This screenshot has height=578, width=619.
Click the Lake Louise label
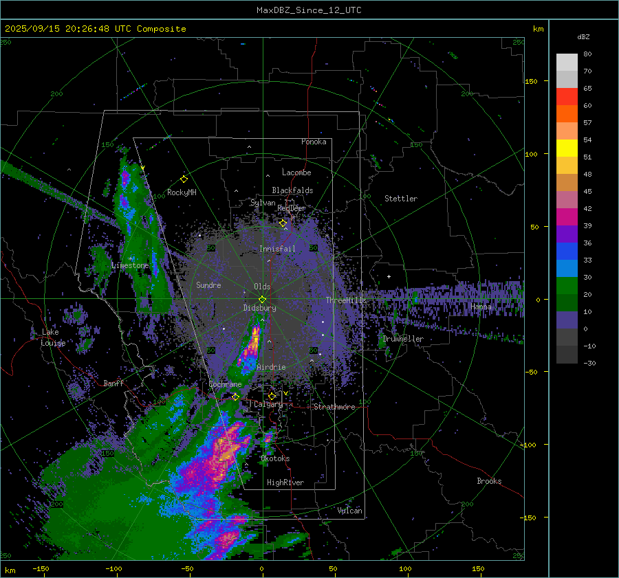[53, 337]
